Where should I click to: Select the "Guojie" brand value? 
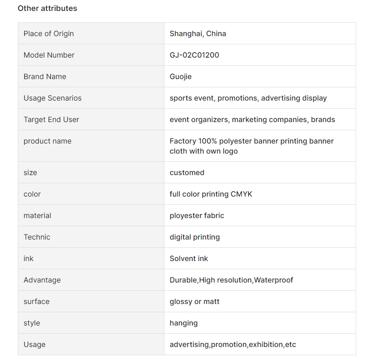(x=180, y=76)
